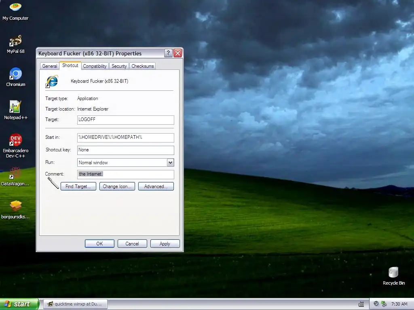Click the Target location value Internet Explorer
The image size is (414, 310).
[93, 109]
